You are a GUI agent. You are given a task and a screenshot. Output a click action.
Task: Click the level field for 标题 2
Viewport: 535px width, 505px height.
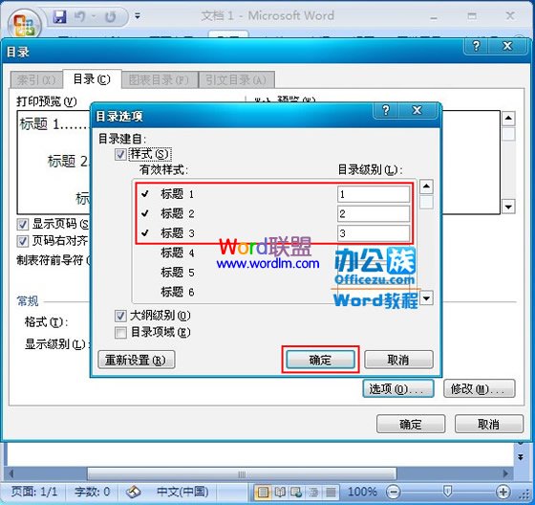tap(374, 214)
